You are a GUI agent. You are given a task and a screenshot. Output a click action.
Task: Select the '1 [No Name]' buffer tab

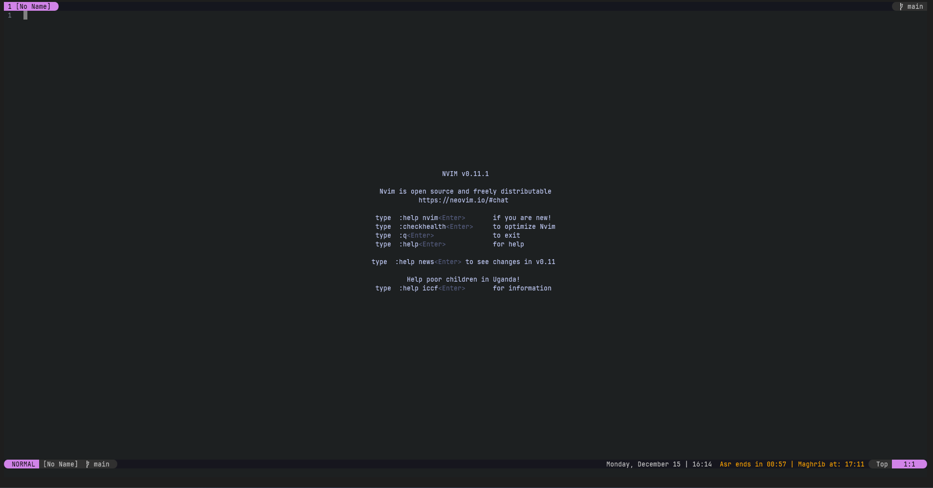click(x=29, y=6)
